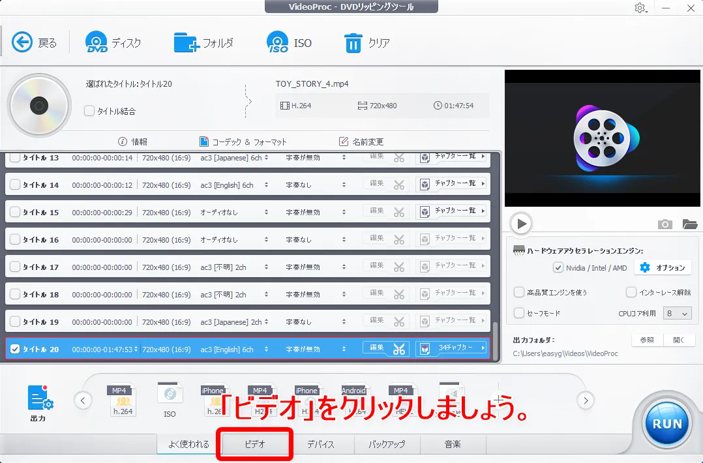703x463 pixels.
Task: Clear the list with クリア trash icon
Action: 353,43
